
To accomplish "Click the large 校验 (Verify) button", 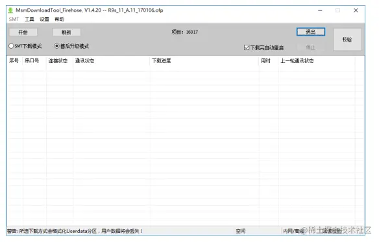I will point(347,40).
